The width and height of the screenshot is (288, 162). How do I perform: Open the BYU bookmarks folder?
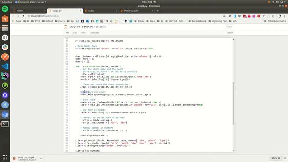[36, 21]
